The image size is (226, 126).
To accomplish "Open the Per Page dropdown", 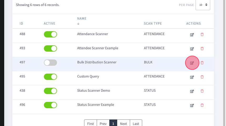I will [x=203, y=5].
